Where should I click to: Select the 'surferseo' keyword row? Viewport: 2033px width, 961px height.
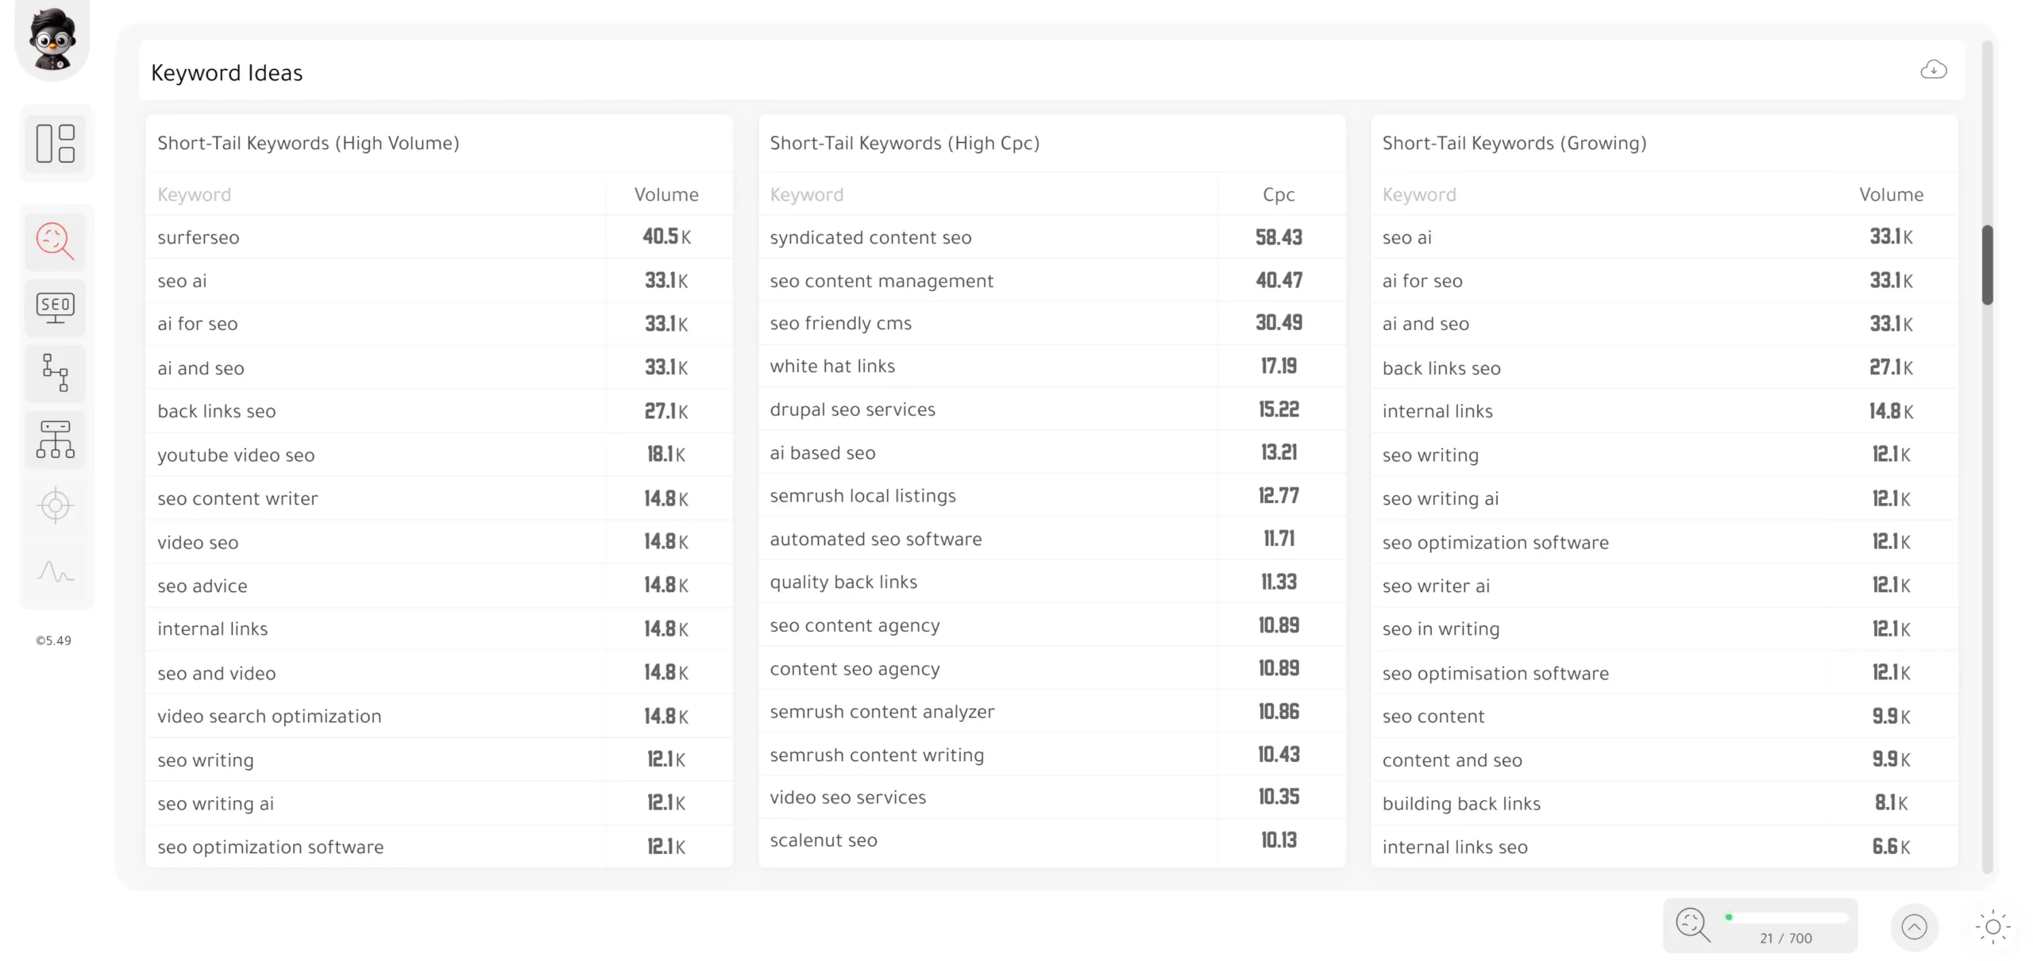click(438, 237)
